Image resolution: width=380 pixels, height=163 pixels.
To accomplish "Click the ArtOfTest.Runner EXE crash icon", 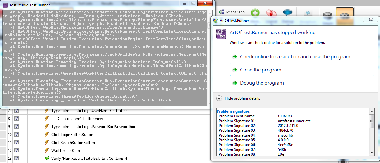I will click(x=221, y=34).
